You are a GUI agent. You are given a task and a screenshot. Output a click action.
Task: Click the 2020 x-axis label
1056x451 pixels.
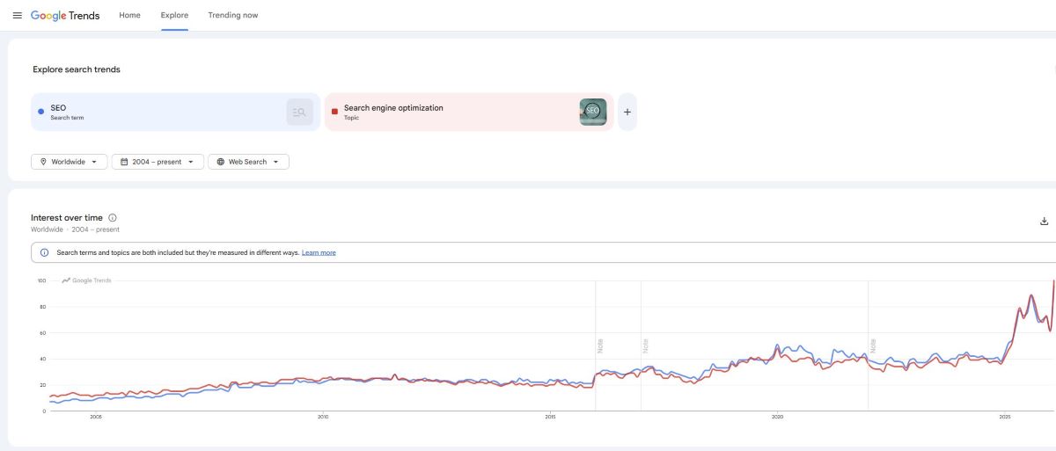[778, 418]
